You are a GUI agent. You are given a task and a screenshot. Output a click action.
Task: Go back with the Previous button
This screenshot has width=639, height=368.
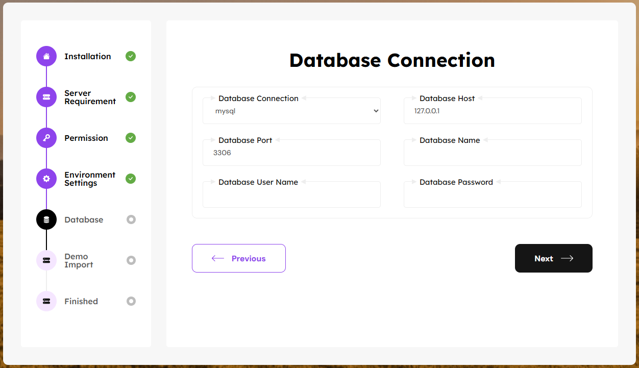click(x=238, y=258)
